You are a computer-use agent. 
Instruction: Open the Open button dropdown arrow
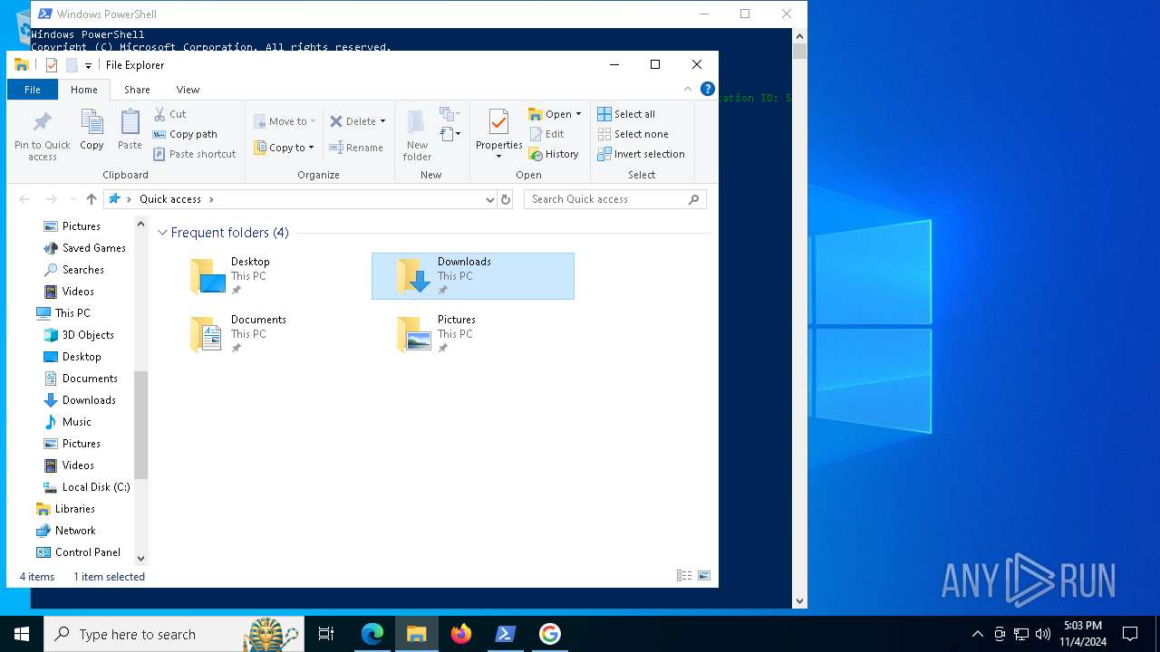tap(578, 114)
